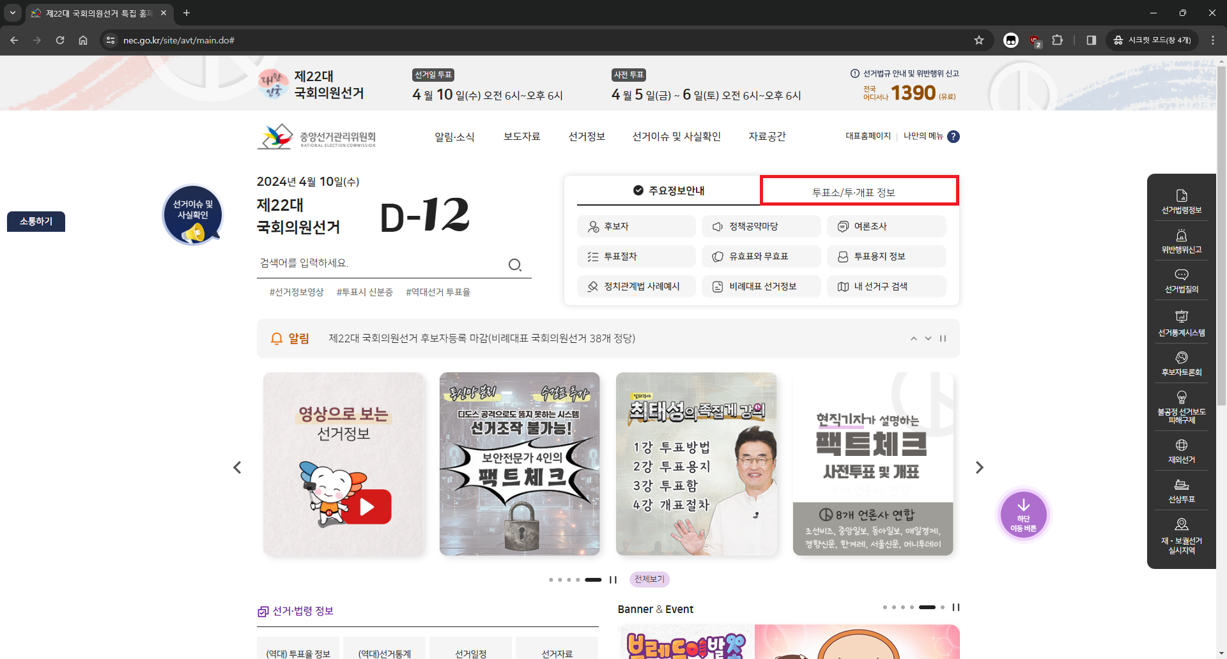Viewport: 1227px width, 659px height.
Task: Open 비례대표 선거정보 button
Action: (x=761, y=287)
